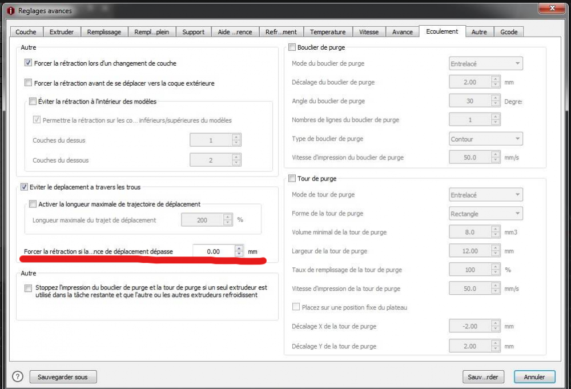This screenshot has width=571, height=389.
Task: Enable rétraction avant de se déplacer vers coque extérieure
Action: [28, 83]
